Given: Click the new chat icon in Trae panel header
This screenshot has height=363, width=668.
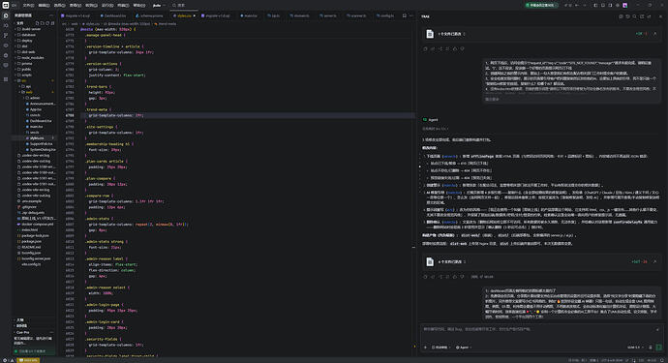Looking at the screenshot, I should pos(621,16).
